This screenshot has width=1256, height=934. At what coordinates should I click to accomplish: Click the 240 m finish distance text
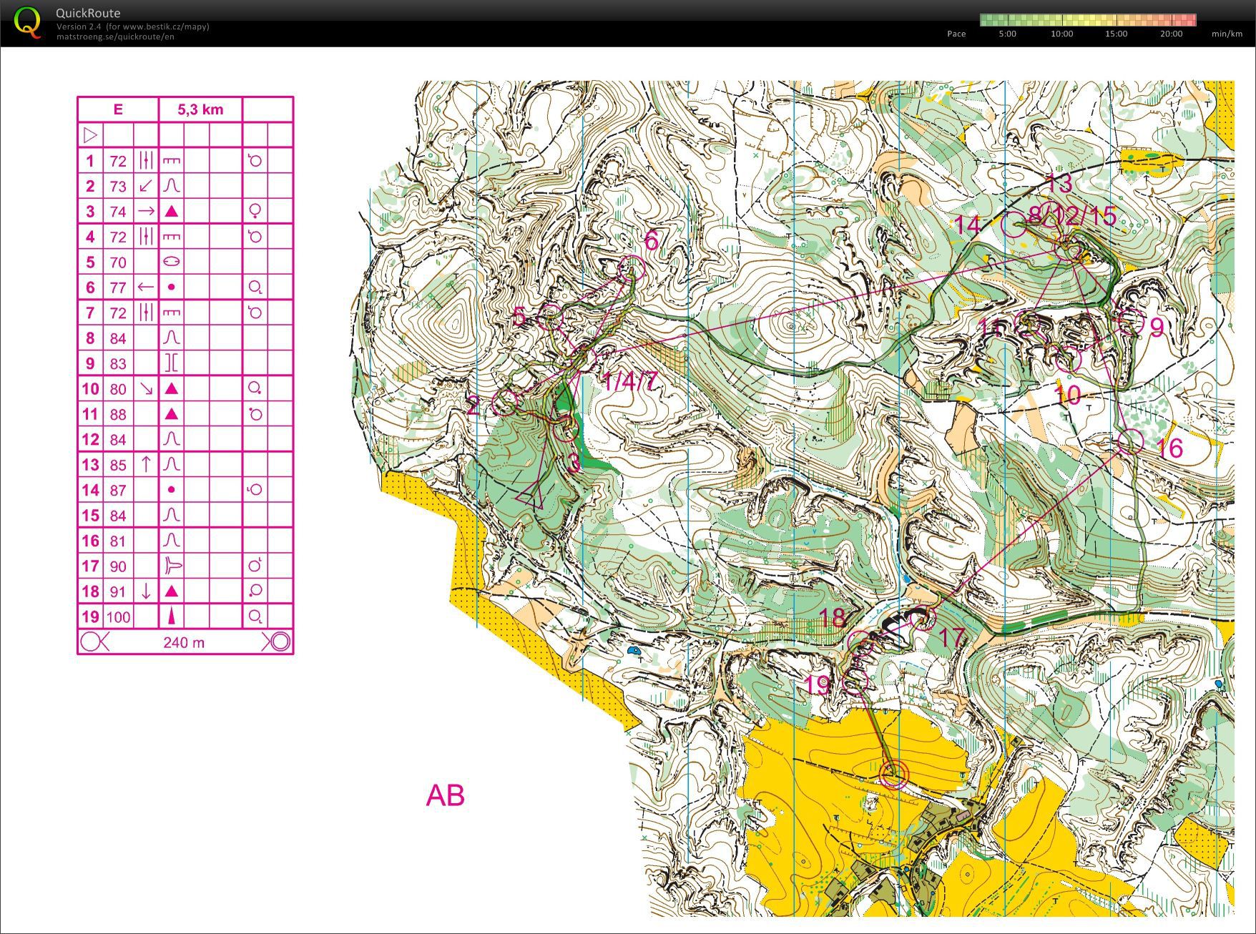[x=184, y=642]
